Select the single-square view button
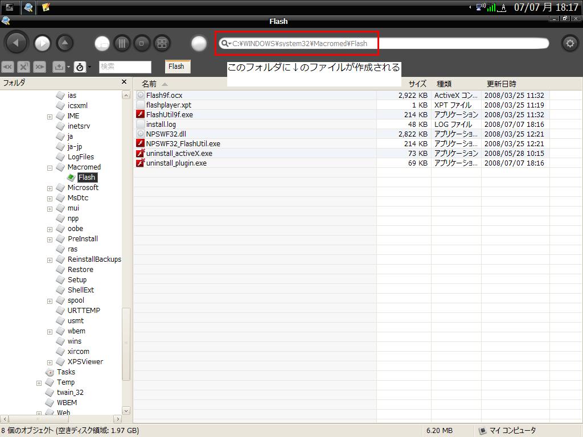This screenshot has width=583, height=437. [x=141, y=43]
